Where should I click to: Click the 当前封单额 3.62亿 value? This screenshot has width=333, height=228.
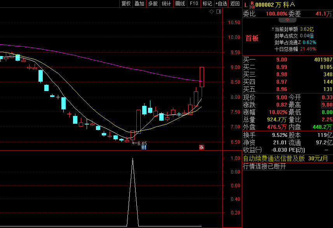point(307,29)
